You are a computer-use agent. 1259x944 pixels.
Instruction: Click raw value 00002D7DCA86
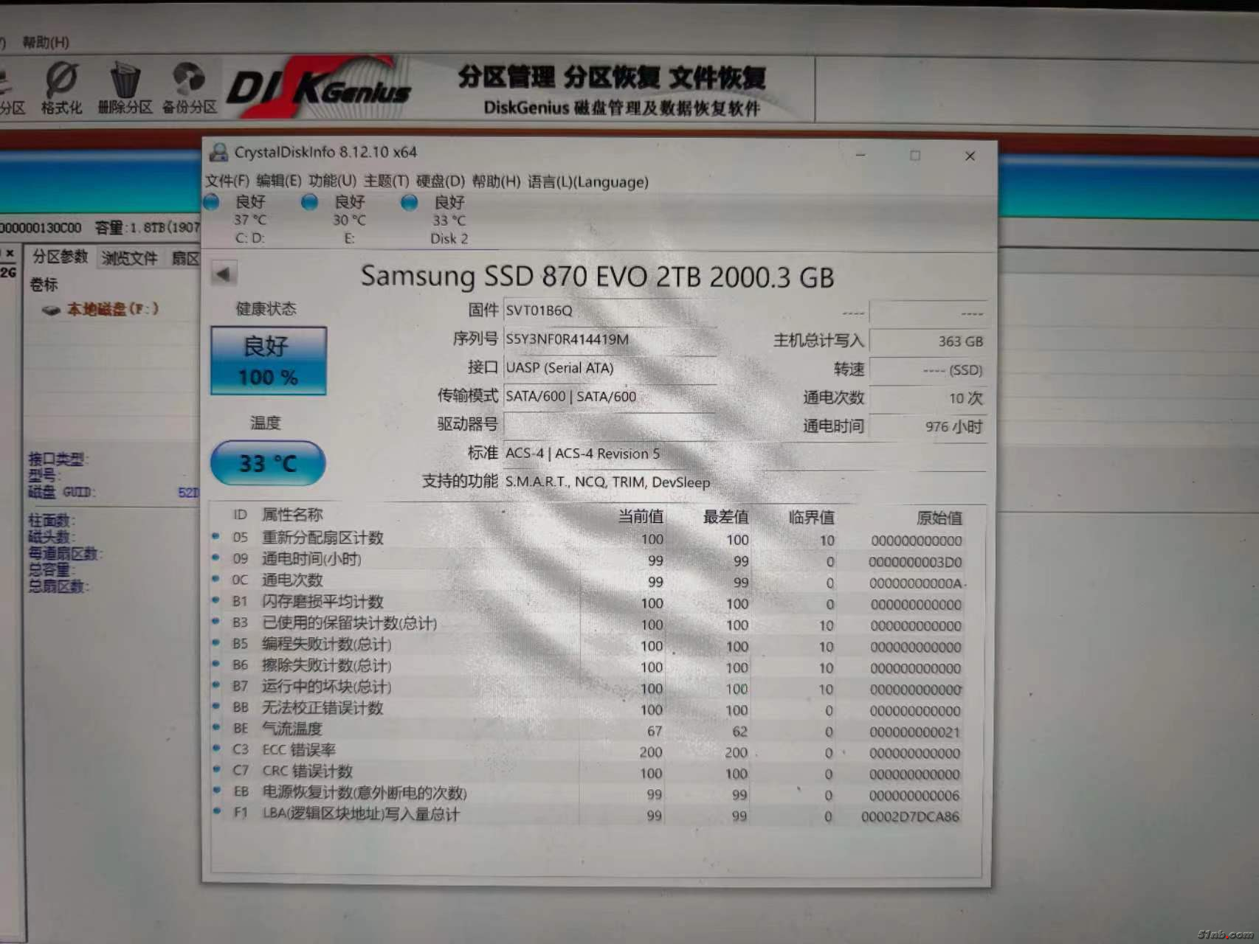[x=911, y=816]
